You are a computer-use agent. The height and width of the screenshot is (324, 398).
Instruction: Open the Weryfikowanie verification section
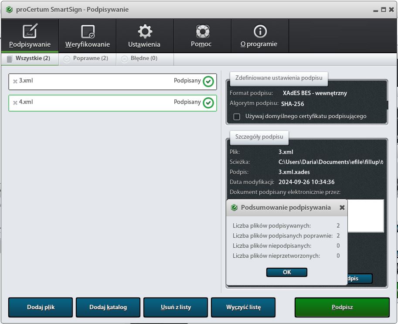pos(88,36)
